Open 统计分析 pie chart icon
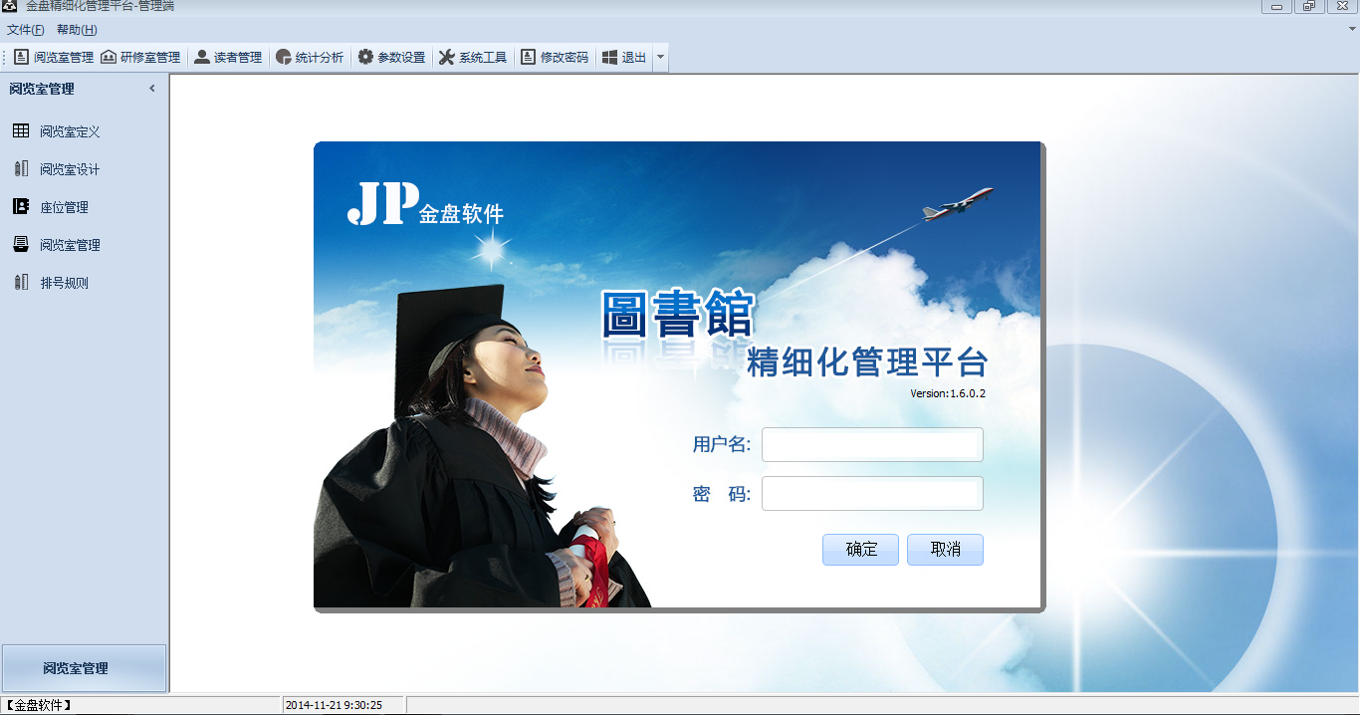 click(284, 58)
